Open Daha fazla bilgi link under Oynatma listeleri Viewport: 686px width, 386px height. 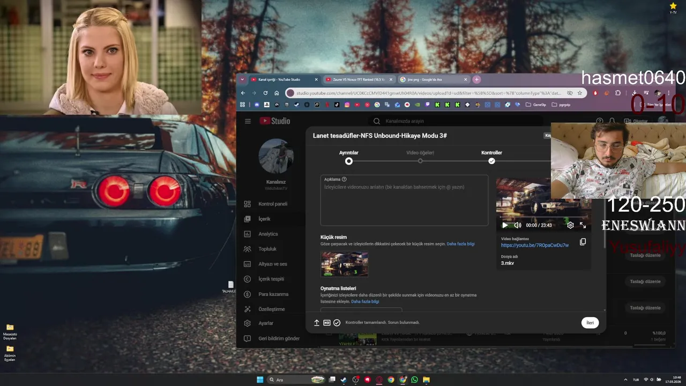365,301
